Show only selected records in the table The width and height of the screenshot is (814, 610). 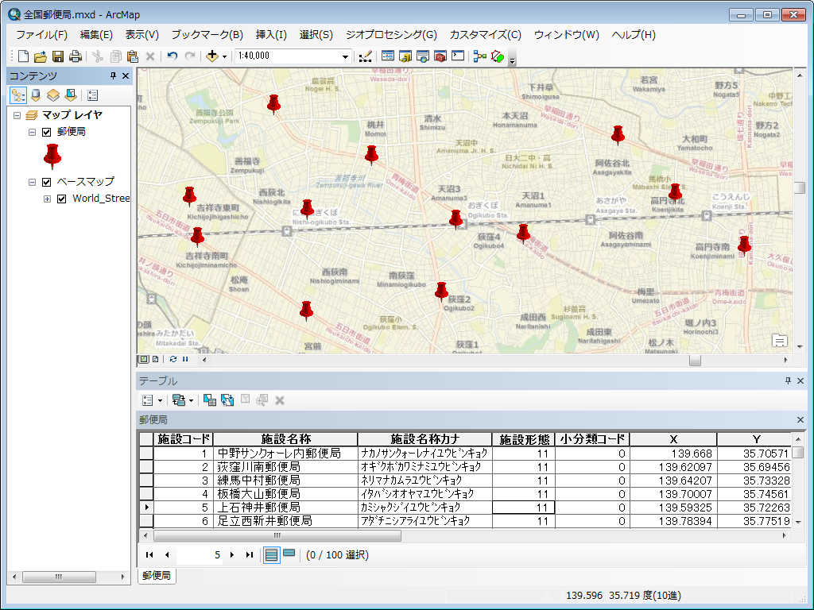pos(289,554)
